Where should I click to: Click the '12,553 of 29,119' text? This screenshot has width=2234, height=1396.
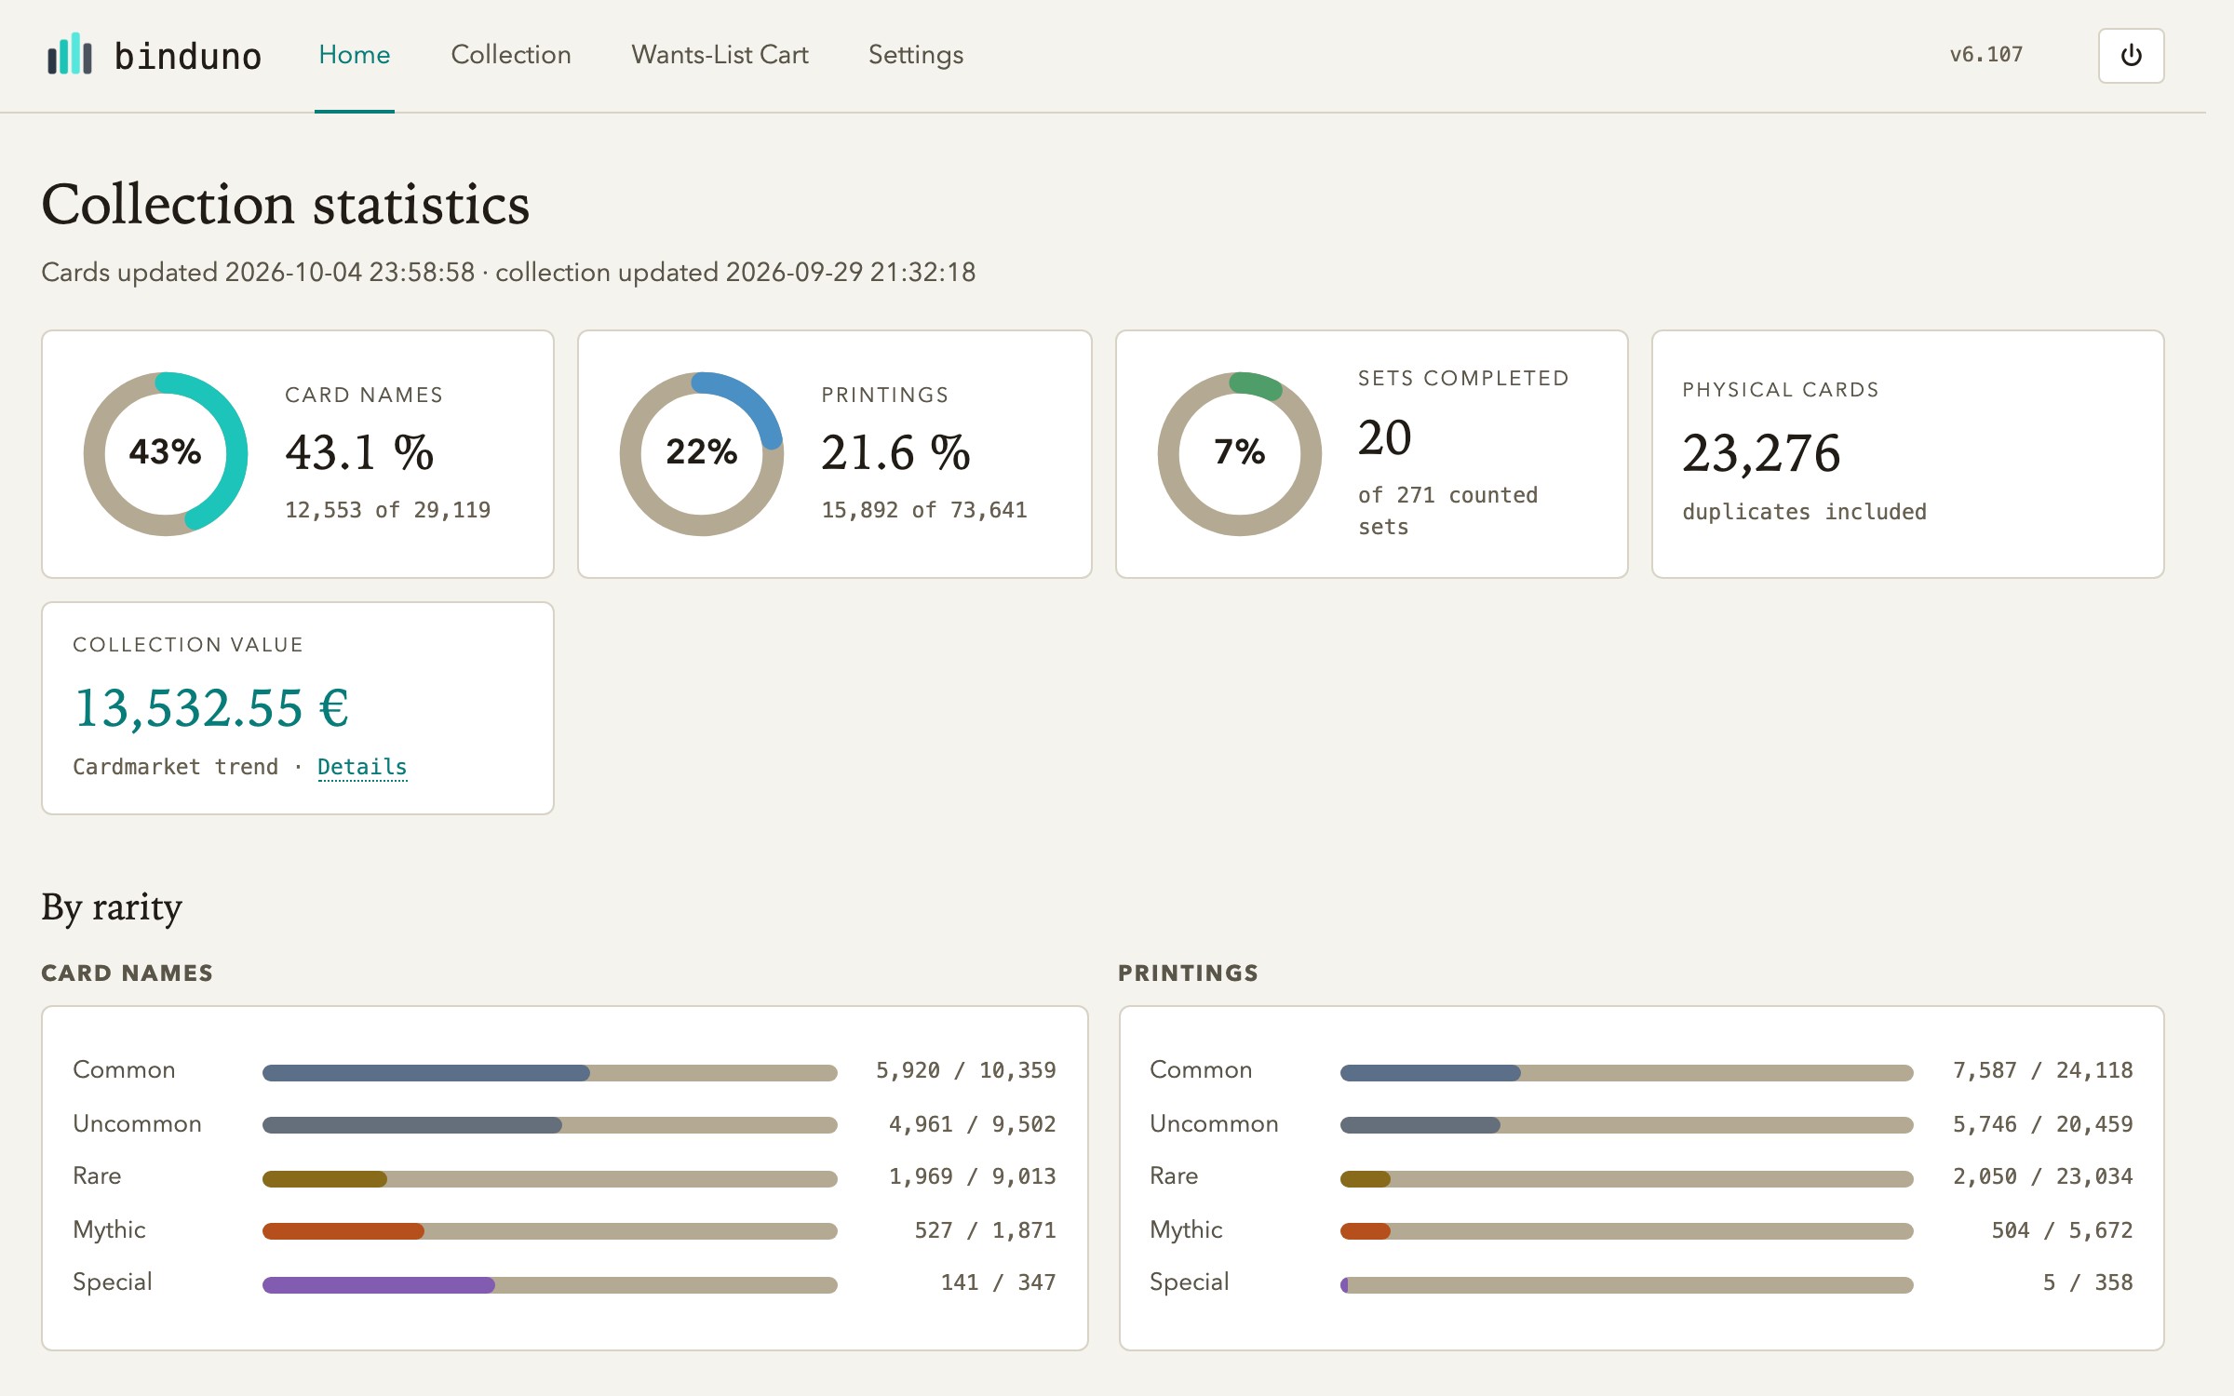[387, 510]
